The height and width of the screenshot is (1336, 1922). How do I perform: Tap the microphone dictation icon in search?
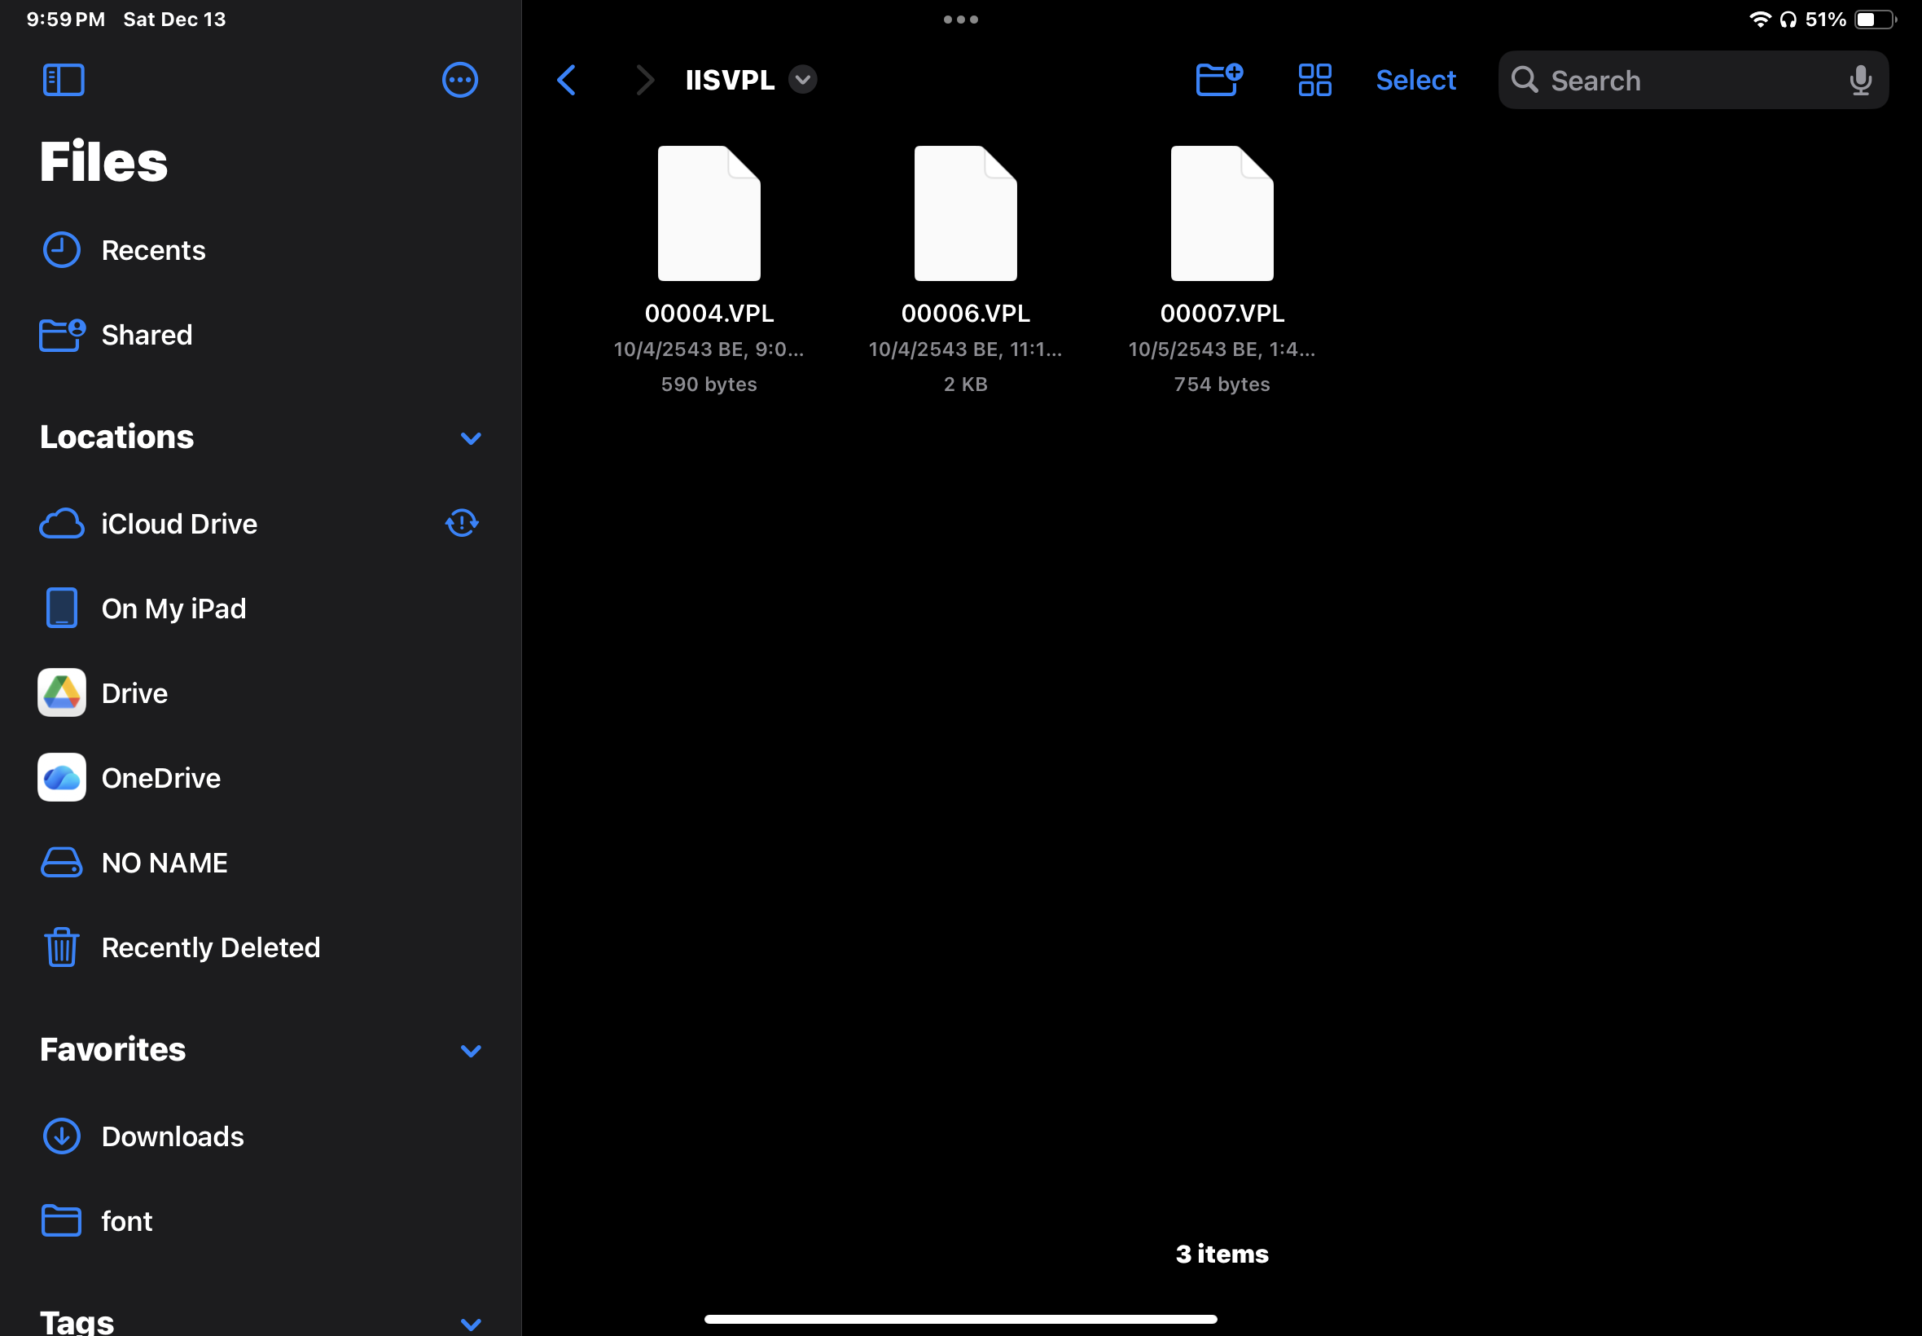pyautogui.click(x=1859, y=81)
